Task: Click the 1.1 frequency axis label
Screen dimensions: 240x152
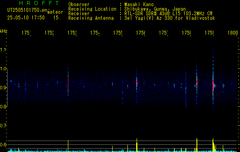Action: [3, 50]
